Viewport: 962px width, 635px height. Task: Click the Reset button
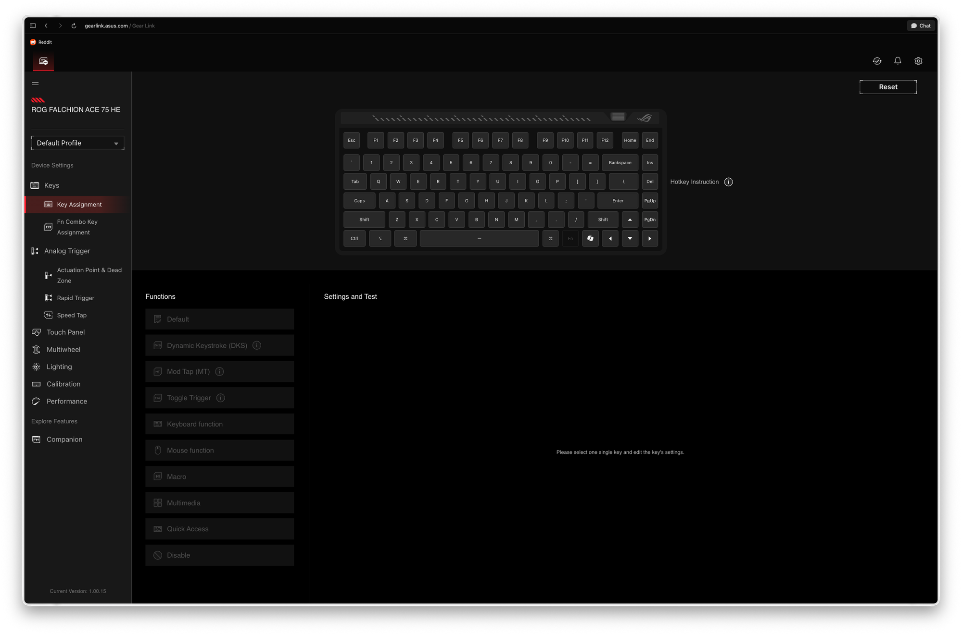click(887, 86)
